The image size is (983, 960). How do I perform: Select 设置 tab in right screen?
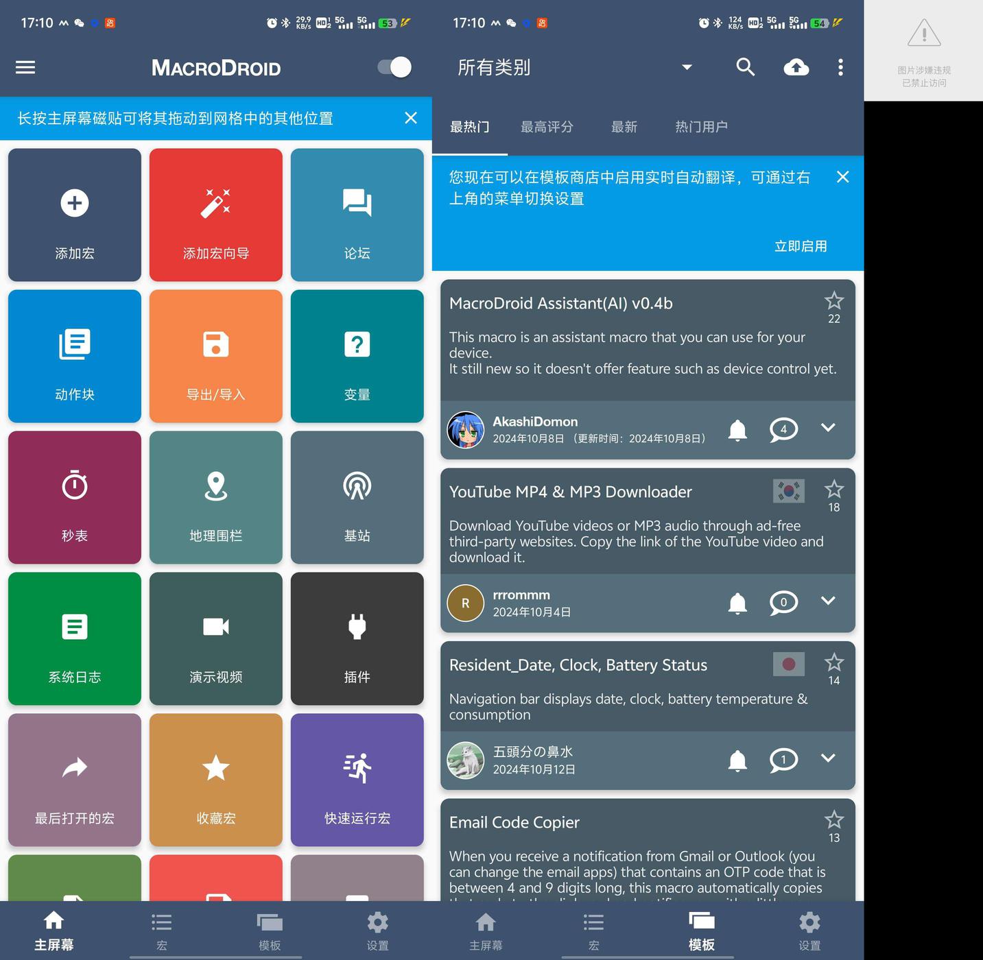(809, 931)
